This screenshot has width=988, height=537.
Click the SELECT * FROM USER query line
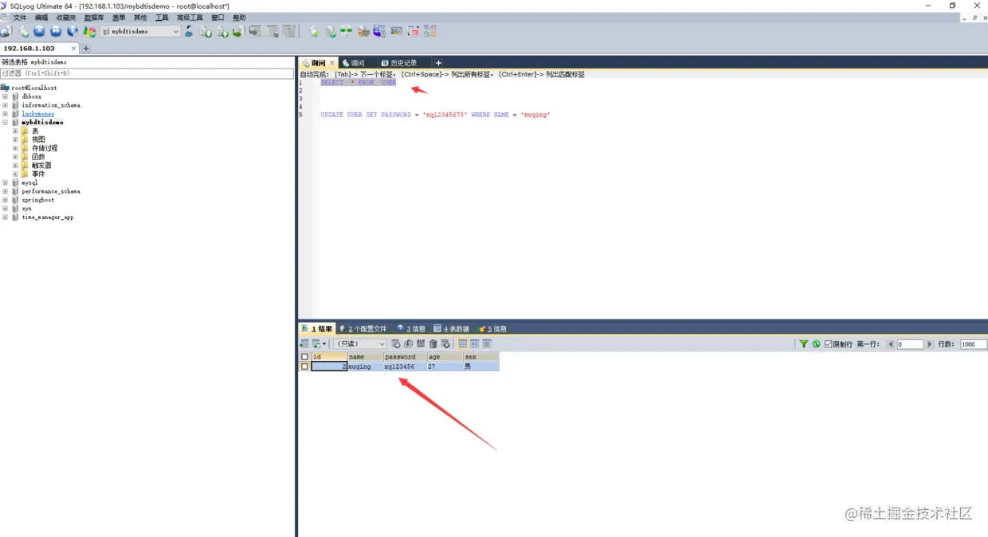[x=358, y=82]
